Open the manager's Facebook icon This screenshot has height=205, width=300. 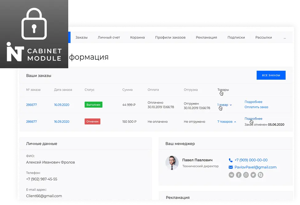click(x=239, y=175)
